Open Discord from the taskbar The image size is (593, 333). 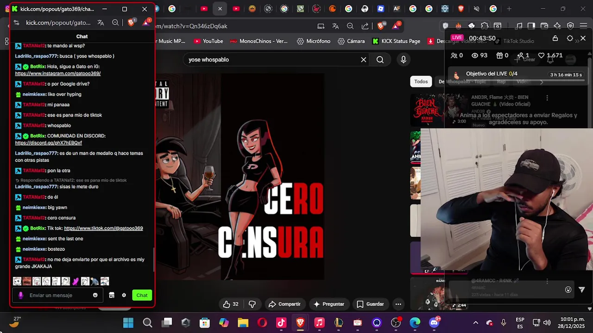(434, 323)
